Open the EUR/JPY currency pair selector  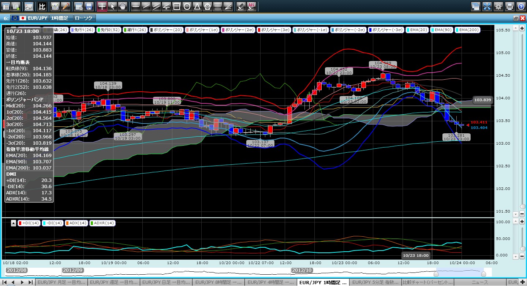pos(29,18)
